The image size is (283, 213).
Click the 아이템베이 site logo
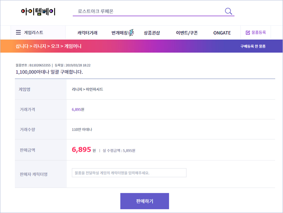pyautogui.click(x=38, y=12)
